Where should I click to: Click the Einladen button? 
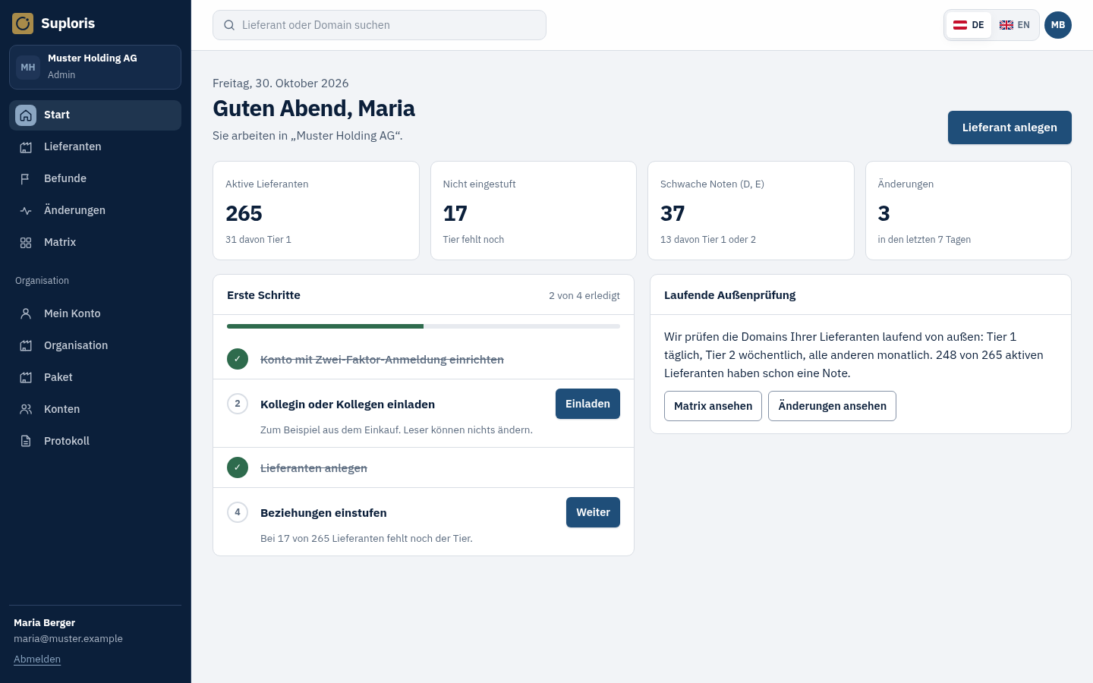[587, 404]
